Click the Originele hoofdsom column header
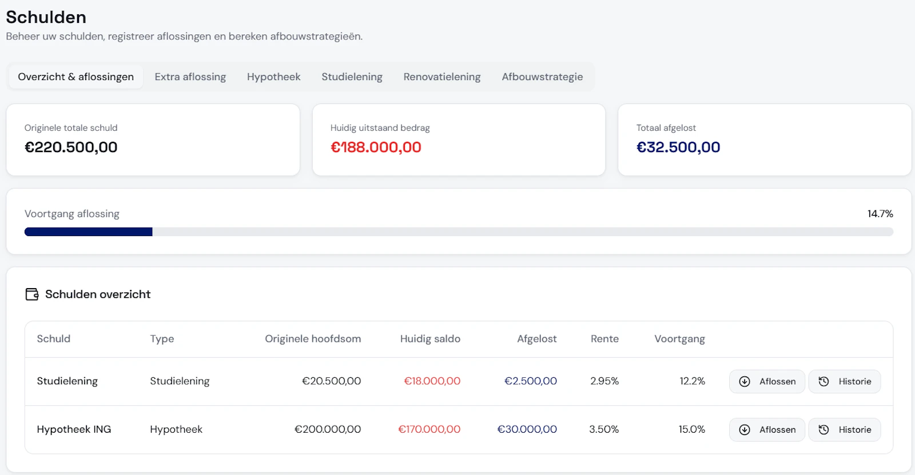The image size is (915, 475). coord(313,339)
